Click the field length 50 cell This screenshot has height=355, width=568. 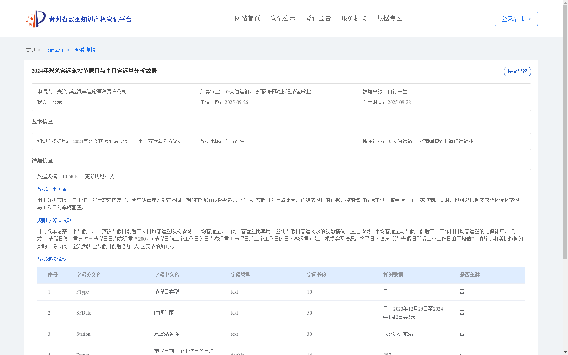coord(310,313)
